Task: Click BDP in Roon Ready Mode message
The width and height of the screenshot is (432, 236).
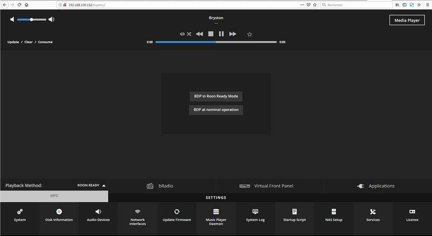Action: [216, 96]
